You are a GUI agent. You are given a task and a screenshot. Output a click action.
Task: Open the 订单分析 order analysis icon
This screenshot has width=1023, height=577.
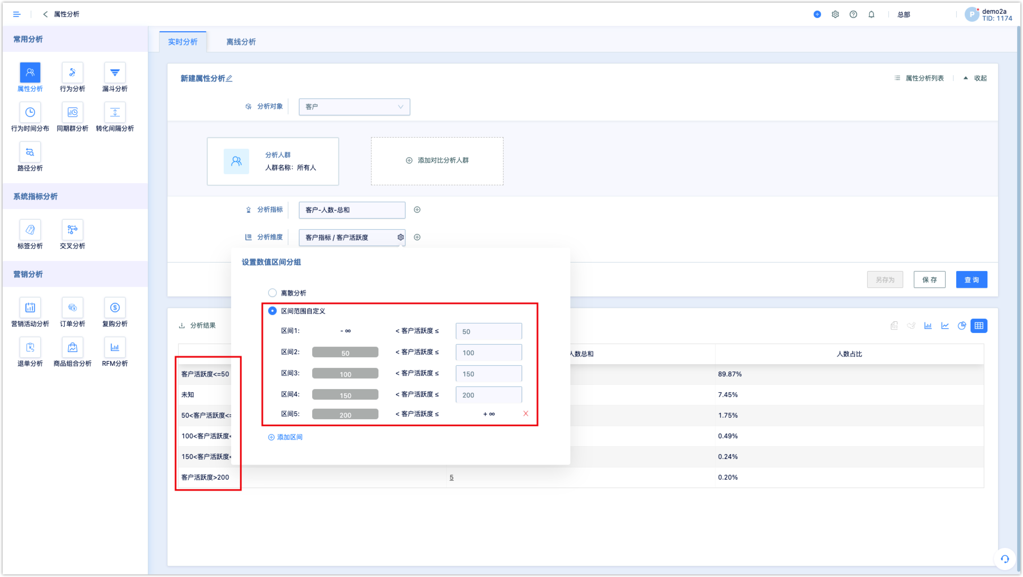[x=72, y=307]
